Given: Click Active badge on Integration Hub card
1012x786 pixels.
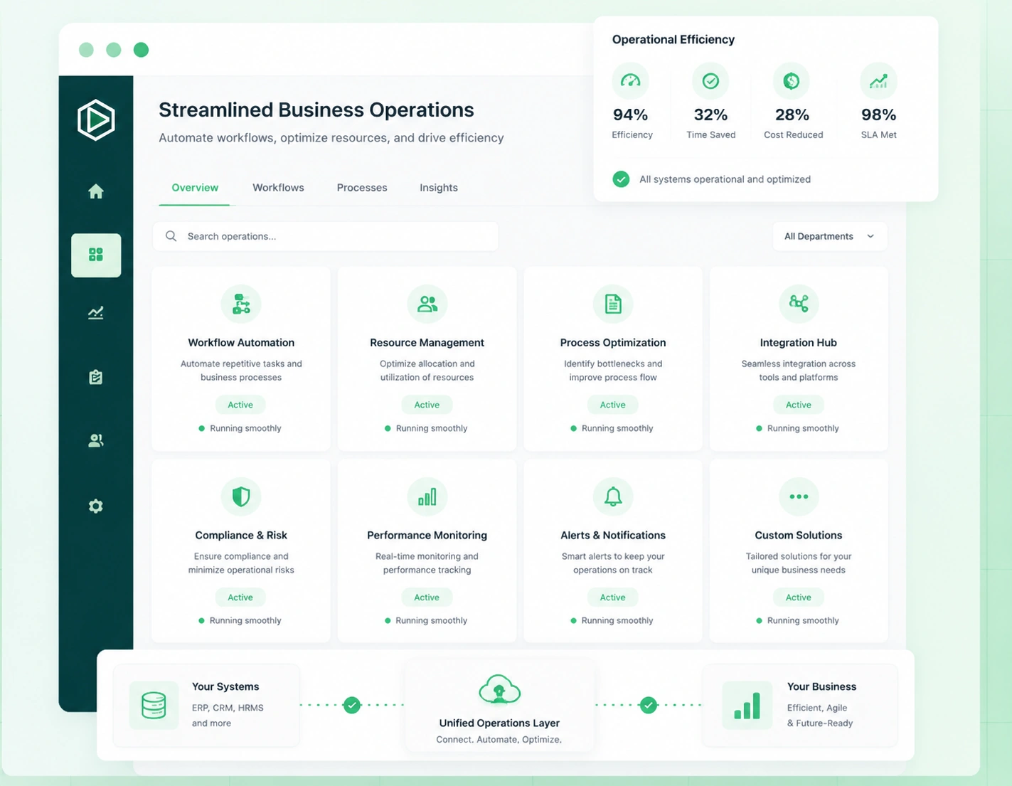Looking at the screenshot, I should pos(798,405).
